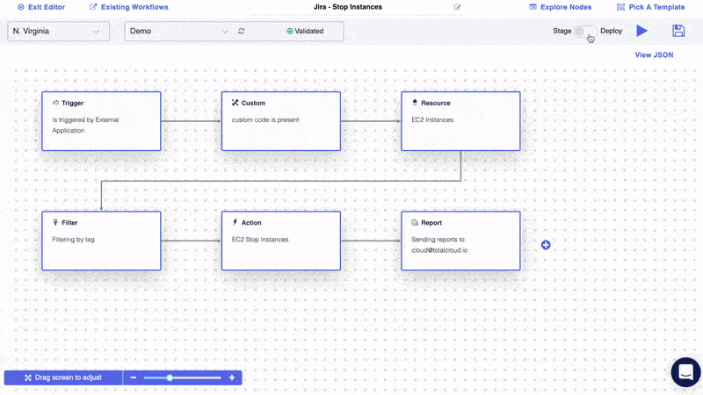Select the Report node

(x=460, y=241)
